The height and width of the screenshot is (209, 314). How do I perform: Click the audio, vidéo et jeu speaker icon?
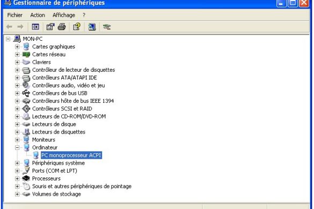[26, 85]
